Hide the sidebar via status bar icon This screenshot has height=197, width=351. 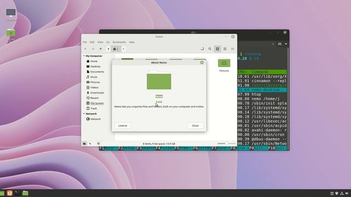[x=99, y=143]
